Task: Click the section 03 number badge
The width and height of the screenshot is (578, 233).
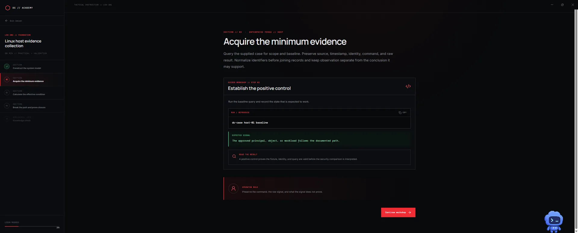Action: pyautogui.click(x=7, y=93)
